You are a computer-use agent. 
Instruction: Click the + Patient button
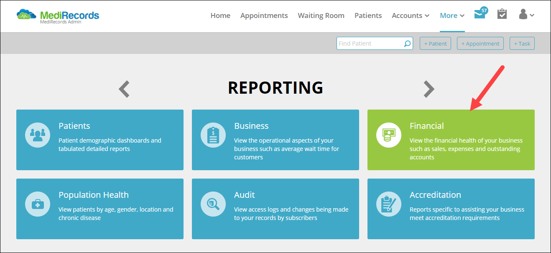[x=435, y=43]
